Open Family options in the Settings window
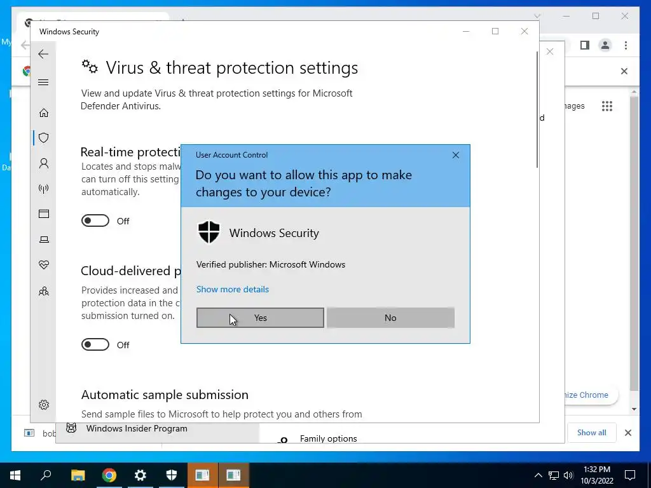The height and width of the screenshot is (488, 651). 328,438
